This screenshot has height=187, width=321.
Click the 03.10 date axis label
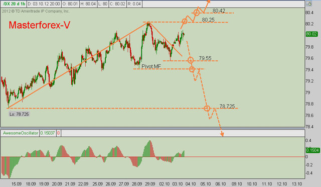click(178, 184)
